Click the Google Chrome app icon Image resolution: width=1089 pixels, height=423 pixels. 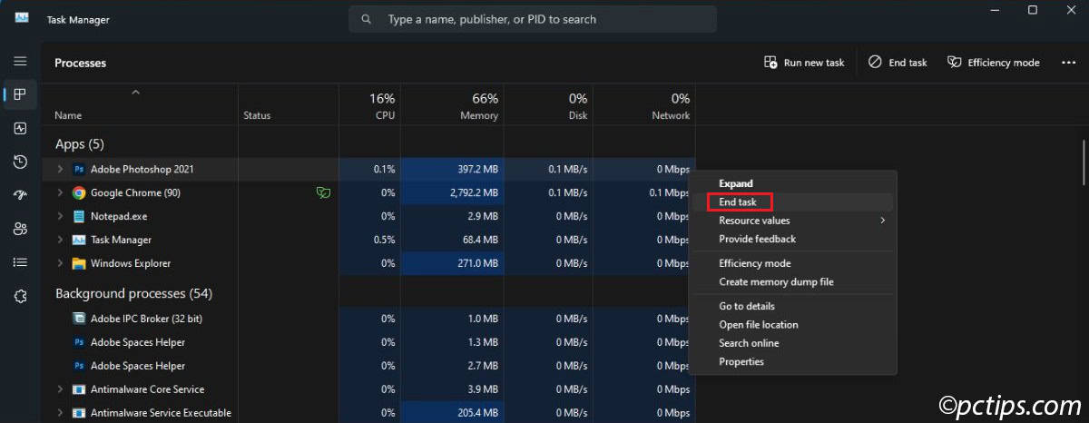coord(79,192)
